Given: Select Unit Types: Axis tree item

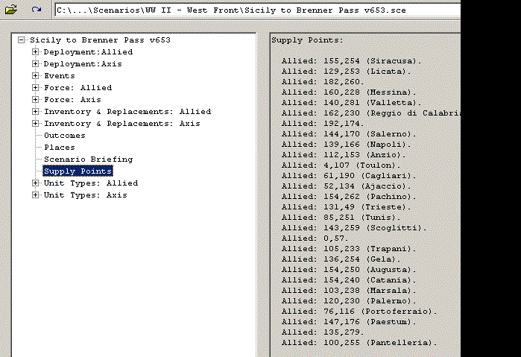Looking at the screenshot, I should tap(86, 195).
